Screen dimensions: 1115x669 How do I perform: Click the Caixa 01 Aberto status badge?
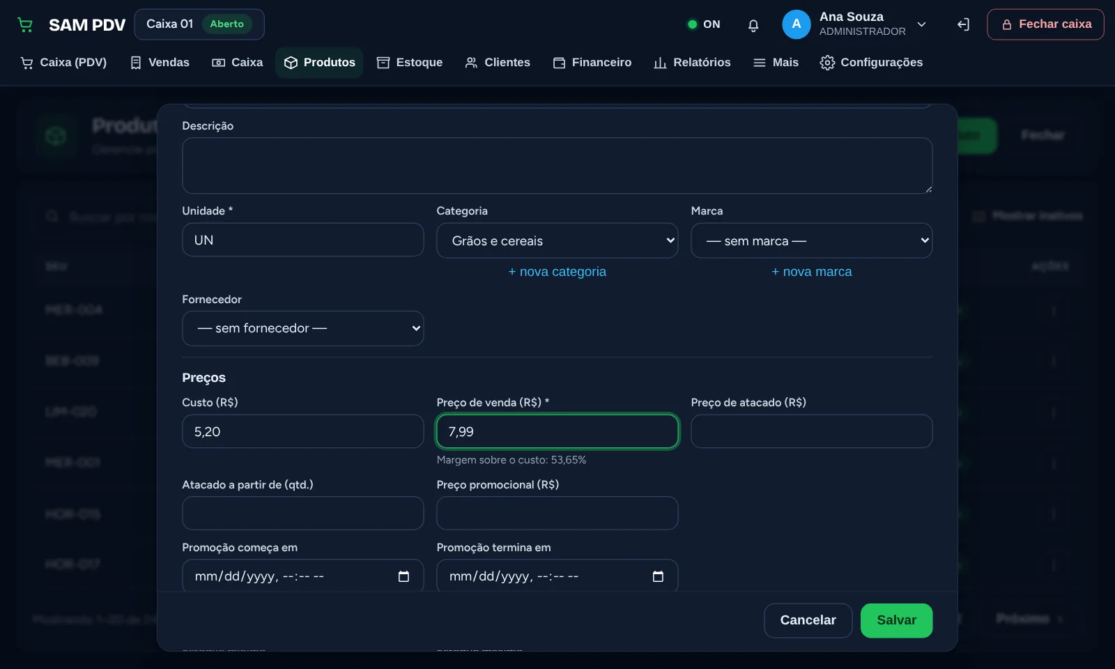tap(199, 24)
